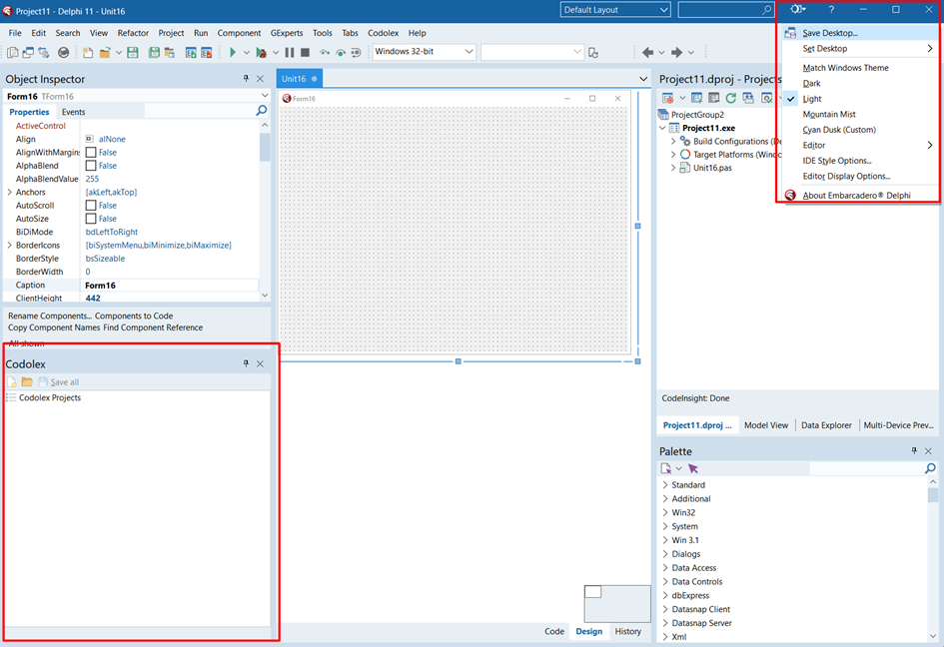Pin the Codolex panel

point(246,363)
